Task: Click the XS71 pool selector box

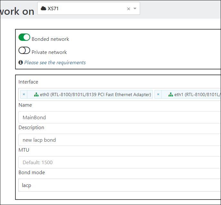Action: (x=89, y=8)
